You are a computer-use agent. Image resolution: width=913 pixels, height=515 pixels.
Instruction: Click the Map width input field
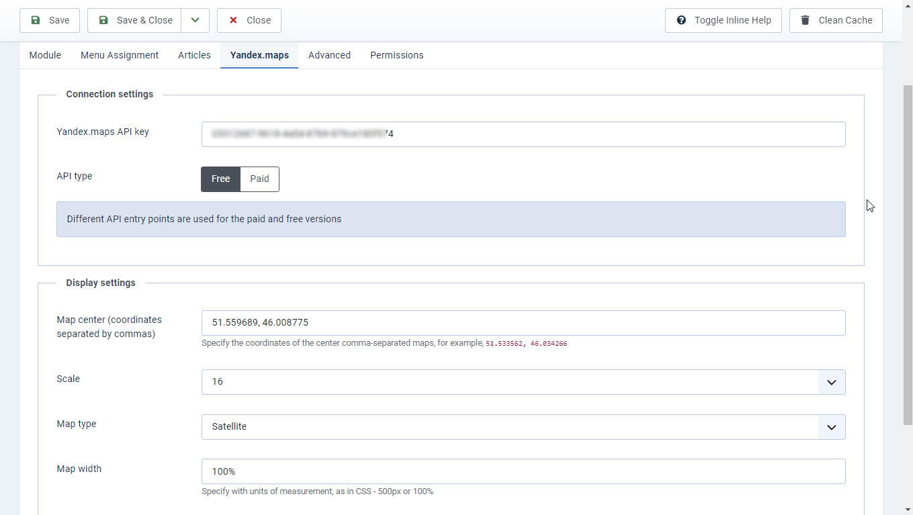[x=523, y=471]
